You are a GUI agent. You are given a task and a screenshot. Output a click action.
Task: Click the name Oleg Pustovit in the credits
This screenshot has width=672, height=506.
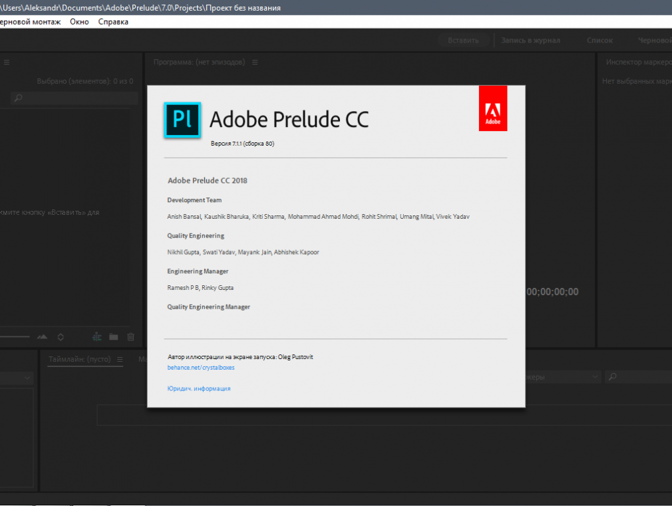[295, 357]
